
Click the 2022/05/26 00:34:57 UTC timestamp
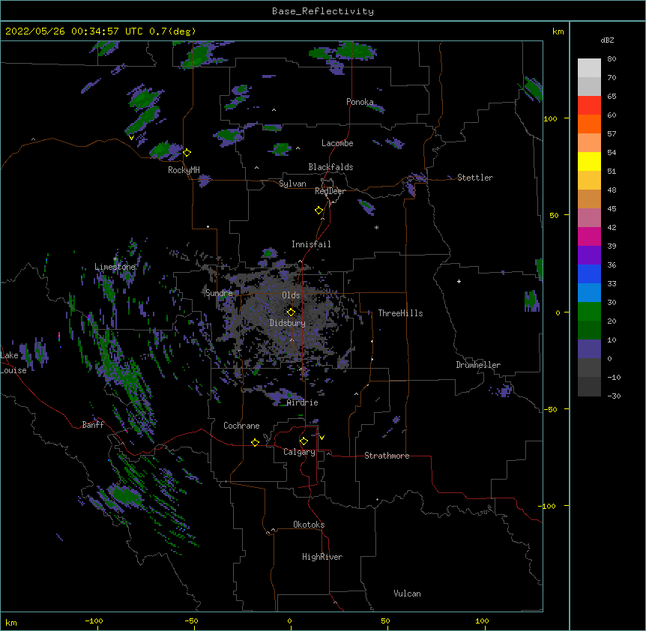pyautogui.click(x=73, y=31)
